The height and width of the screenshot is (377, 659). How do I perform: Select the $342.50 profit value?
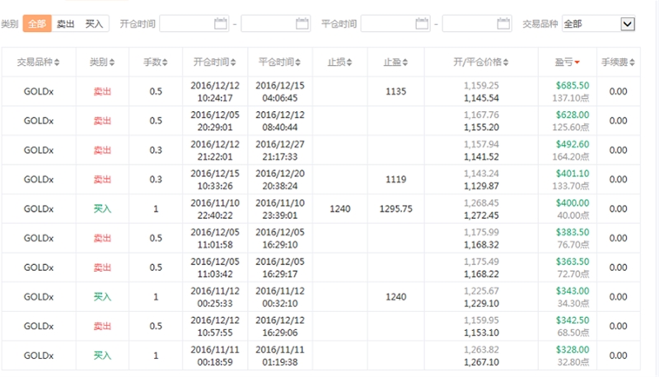(x=573, y=320)
